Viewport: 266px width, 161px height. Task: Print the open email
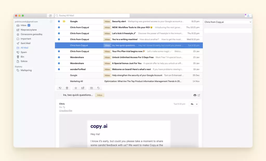pyautogui.click(x=195, y=95)
